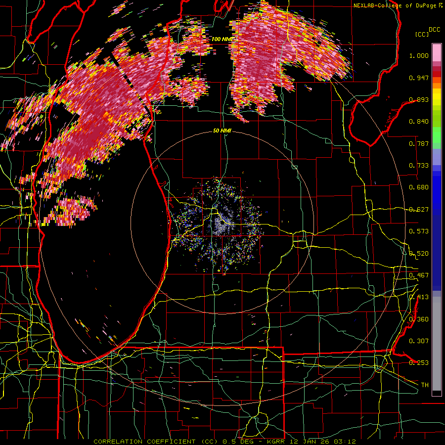Select the 0.573 scale value
445x445 pixels.
coord(419,231)
